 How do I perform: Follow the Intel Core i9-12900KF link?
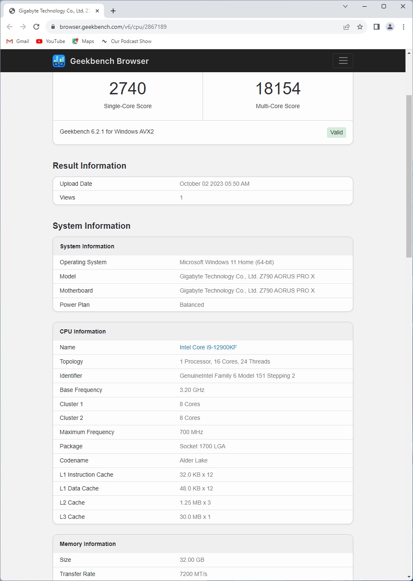[208, 347]
